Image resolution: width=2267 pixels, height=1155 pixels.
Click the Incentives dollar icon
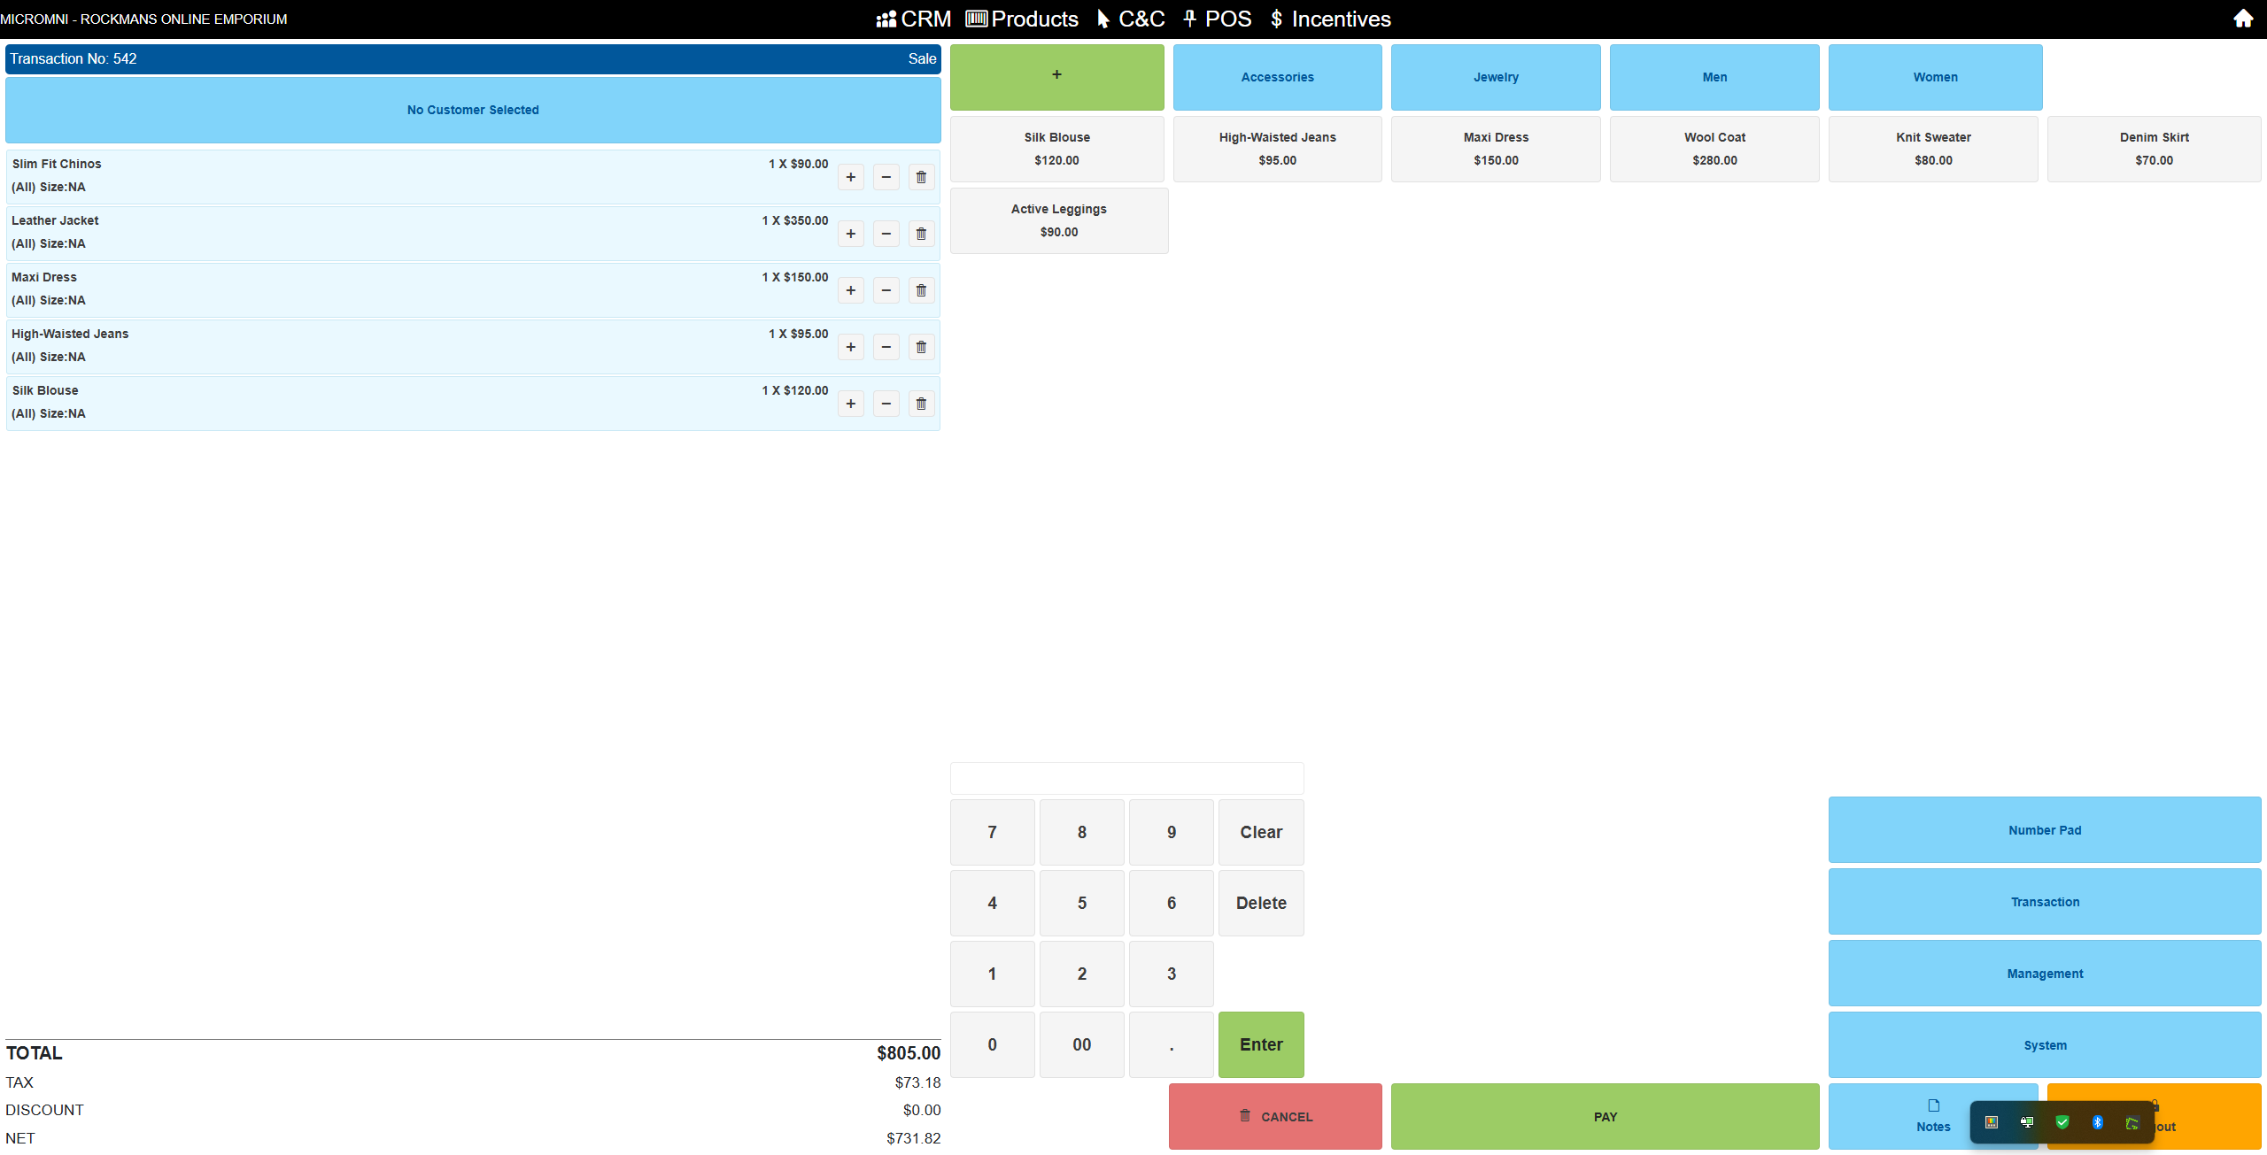click(x=1276, y=18)
